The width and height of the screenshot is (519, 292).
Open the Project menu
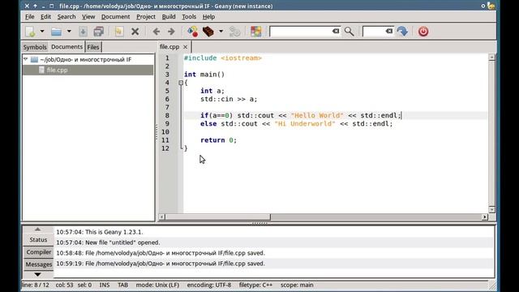pos(146,16)
